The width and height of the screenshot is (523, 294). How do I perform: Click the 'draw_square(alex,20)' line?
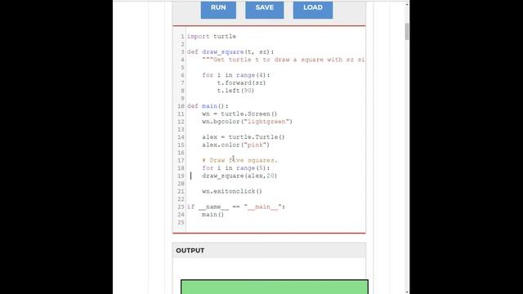pos(239,176)
